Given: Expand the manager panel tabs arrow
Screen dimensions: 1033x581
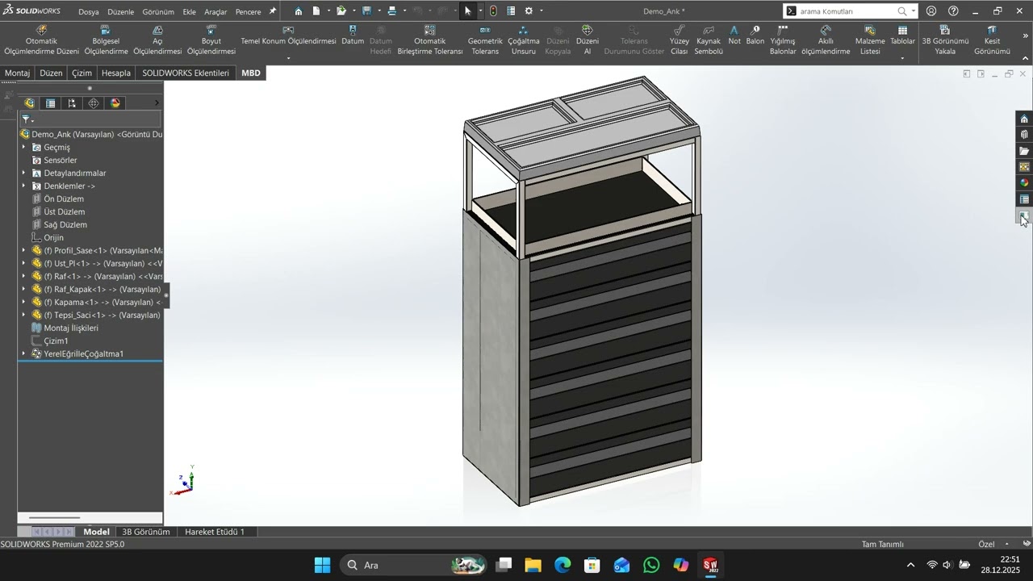Looking at the screenshot, I should pyautogui.click(x=157, y=103).
